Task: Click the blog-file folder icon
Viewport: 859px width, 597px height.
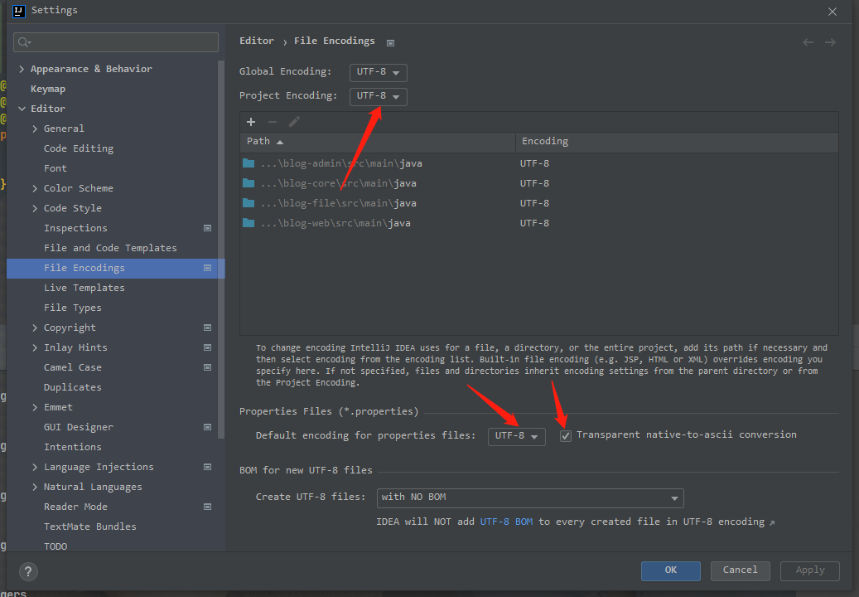Action: [x=249, y=203]
